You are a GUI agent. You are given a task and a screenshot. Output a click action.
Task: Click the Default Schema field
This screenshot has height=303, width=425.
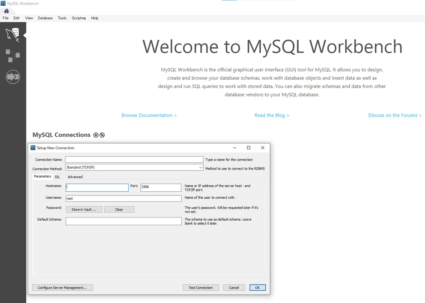[x=124, y=221]
